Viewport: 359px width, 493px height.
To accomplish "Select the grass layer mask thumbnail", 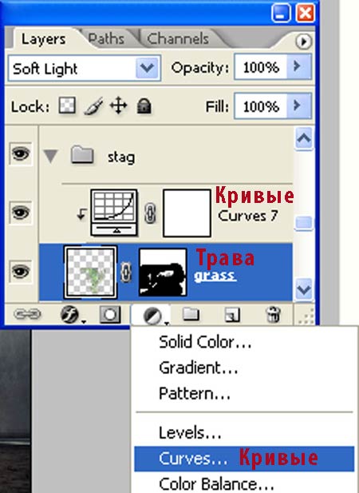I will 163,272.
